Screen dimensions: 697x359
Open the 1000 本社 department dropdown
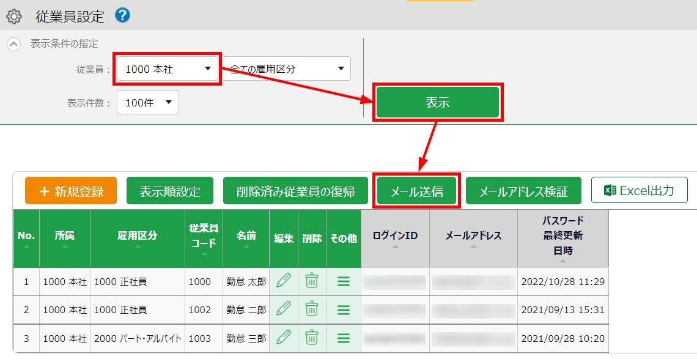[168, 69]
